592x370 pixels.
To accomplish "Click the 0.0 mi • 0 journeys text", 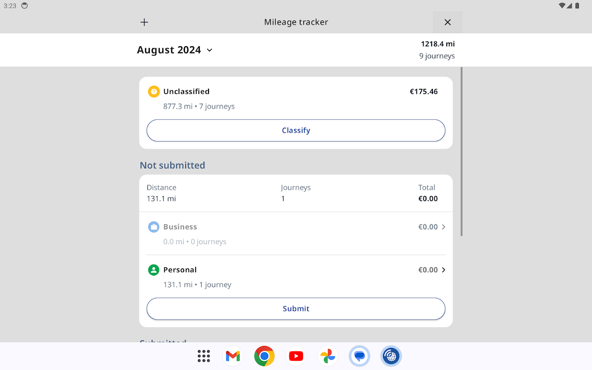I will tap(195, 242).
